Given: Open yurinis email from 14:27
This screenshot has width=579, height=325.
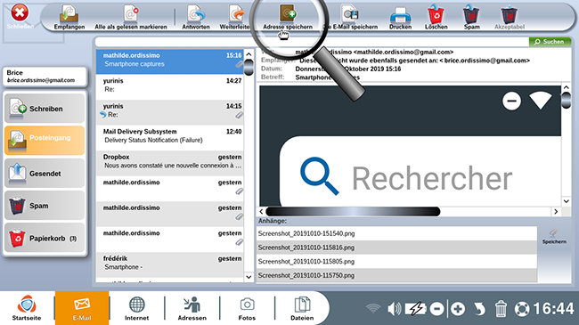Looking at the screenshot, I should click(170, 86).
